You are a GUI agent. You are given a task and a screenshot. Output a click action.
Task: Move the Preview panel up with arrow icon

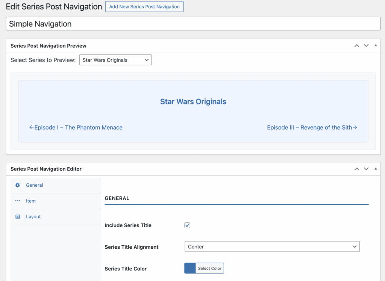point(356,45)
